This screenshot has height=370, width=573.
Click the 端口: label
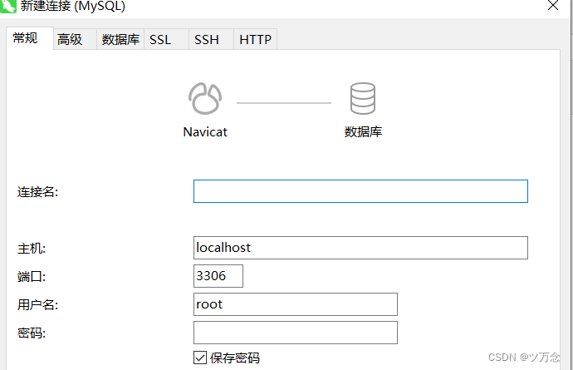[32, 277]
